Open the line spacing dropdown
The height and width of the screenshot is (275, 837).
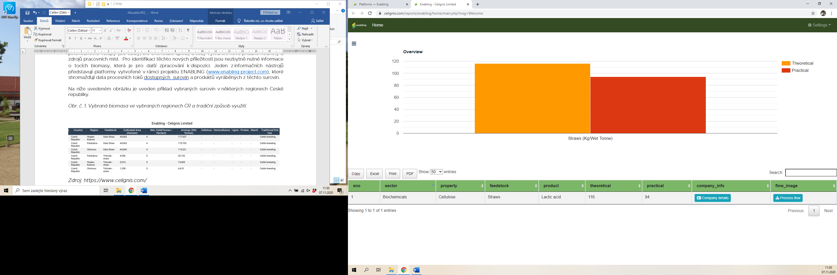click(165, 38)
